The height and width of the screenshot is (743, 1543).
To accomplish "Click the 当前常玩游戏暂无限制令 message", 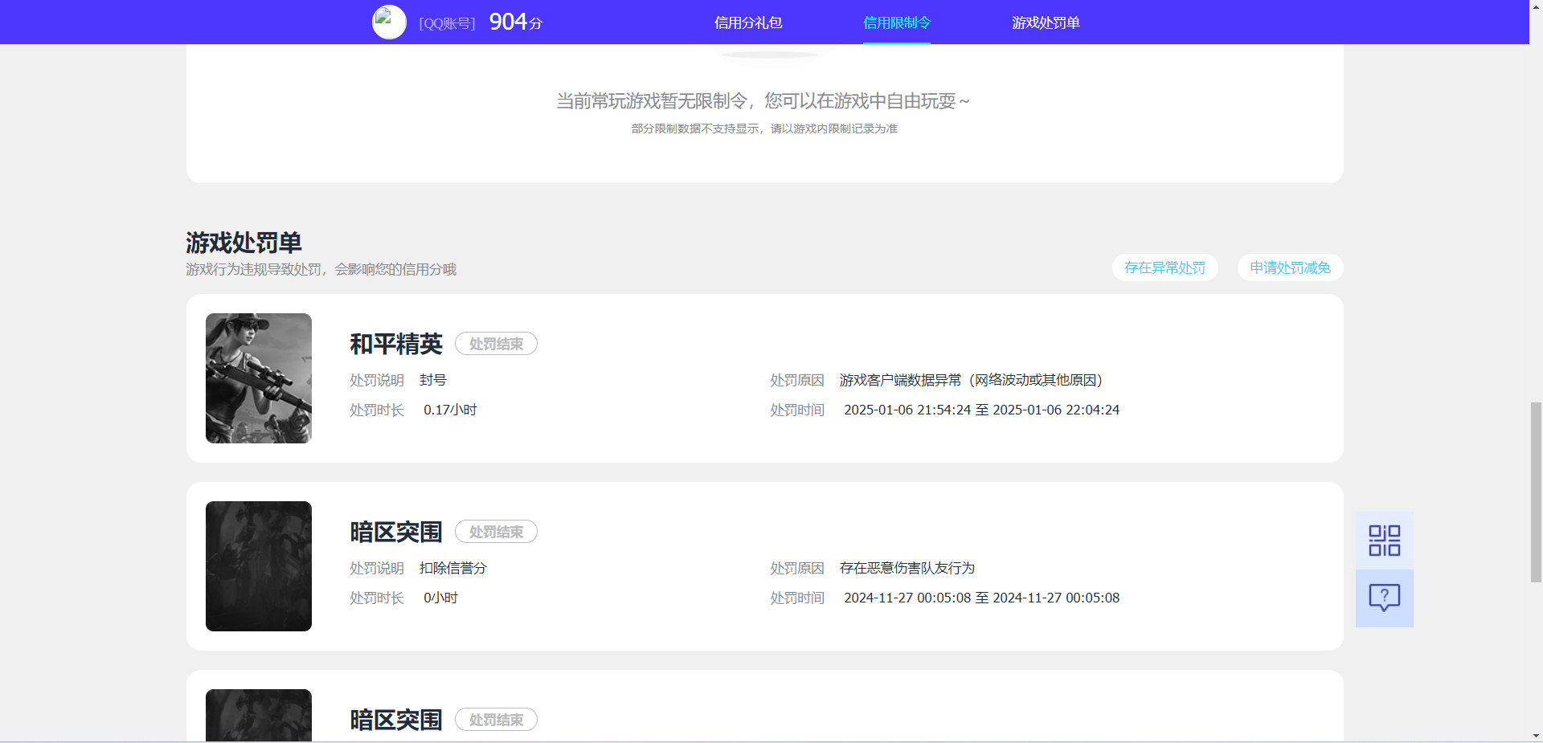I will 763,101.
